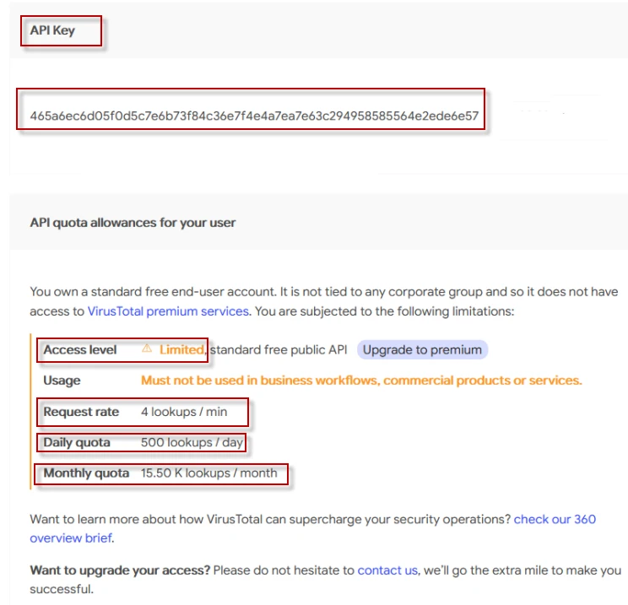Image resolution: width=628 pixels, height=605 pixels.
Task: Click the API Key heading
Action: (52, 30)
